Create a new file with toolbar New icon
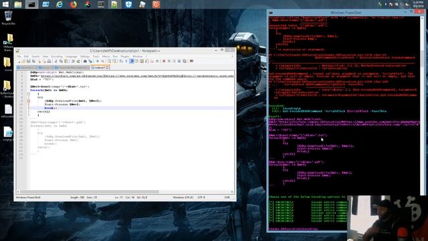The width and height of the screenshot is (428, 241). click(19, 61)
